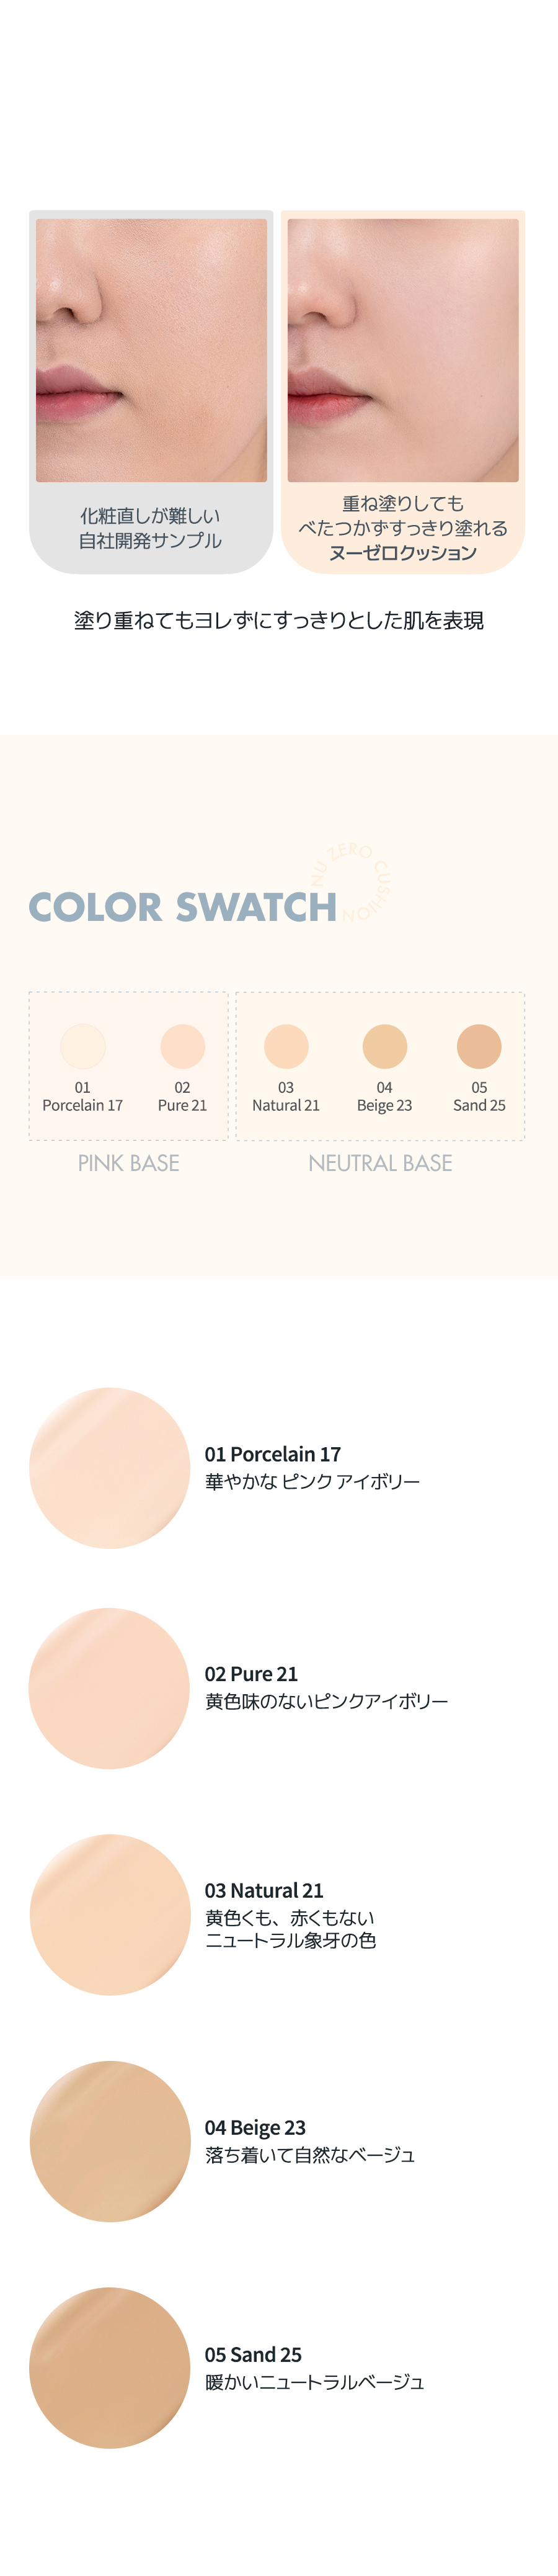
Task: Click the large Natural 21 color circle
Action: (x=110, y=1914)
